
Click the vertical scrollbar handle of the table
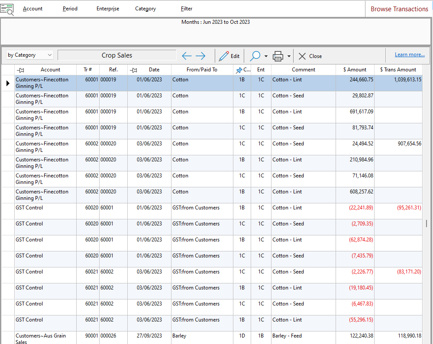click(427, 223)
